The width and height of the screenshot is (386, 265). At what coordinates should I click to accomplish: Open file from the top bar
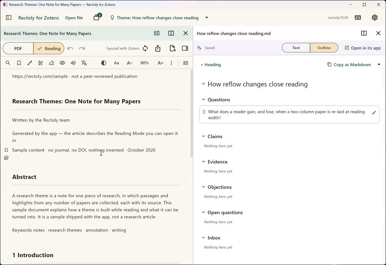[74, 18]
